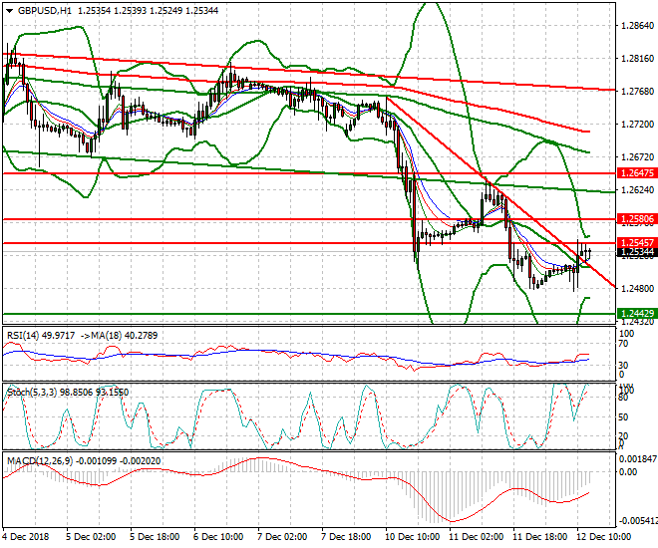This screenshot has height=548, width=658.
Task: Click the dropdown triangle before GBPUSD,H1
Action: (x=10, y=11)
